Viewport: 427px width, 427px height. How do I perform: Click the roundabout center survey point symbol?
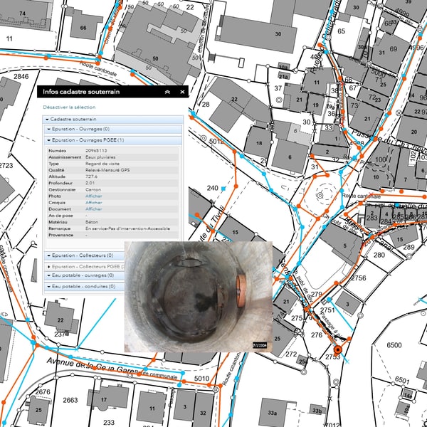320,195
